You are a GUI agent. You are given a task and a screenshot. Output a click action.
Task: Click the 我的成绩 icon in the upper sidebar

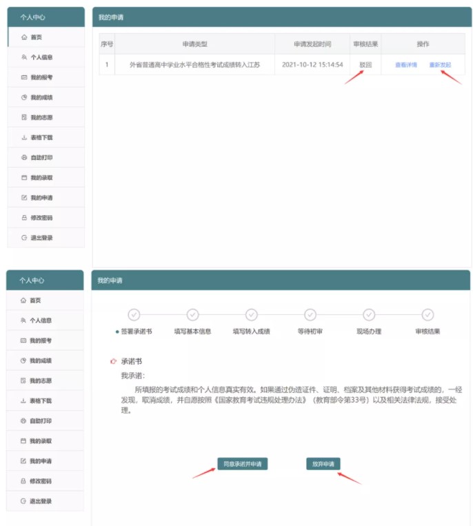pos(25,98)
